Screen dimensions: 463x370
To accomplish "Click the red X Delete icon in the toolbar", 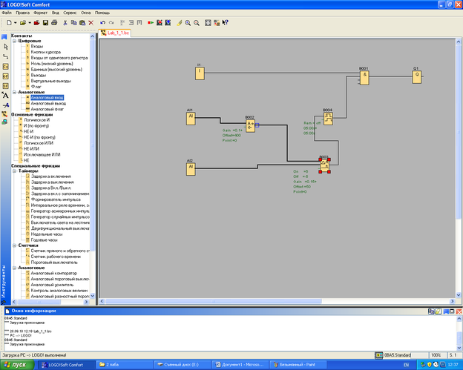I will click(91, 23).
